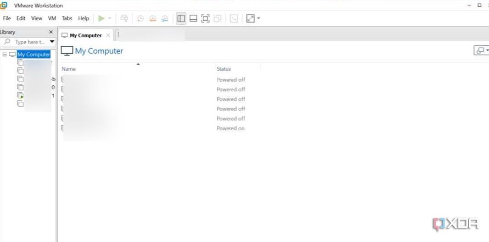
Task: Click the stretch guest display icon
Action: pyautogui.click(x=250, y=18)
